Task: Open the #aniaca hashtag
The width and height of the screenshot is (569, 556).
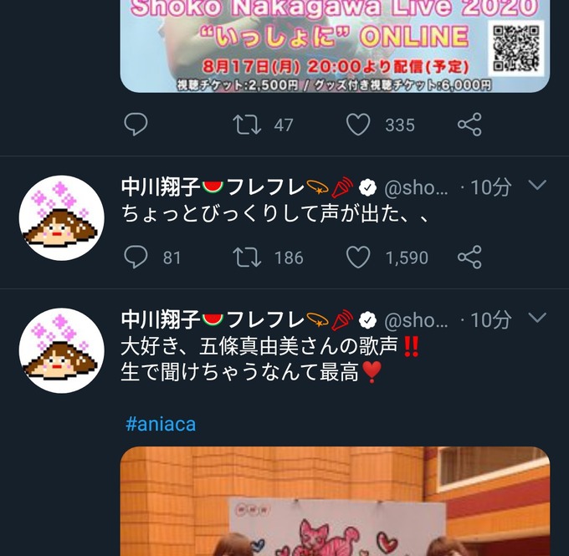Action: tap(161, 424)
